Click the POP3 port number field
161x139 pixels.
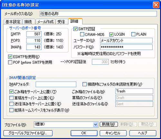[x=34, y=41]
